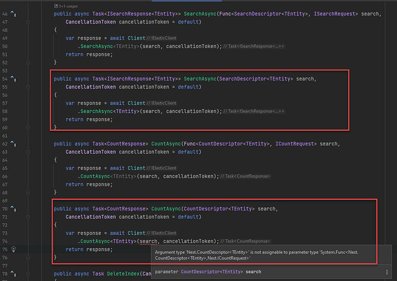
Task: Collapse the DeleteIndex method at line 78
Action: click(28, 274)
